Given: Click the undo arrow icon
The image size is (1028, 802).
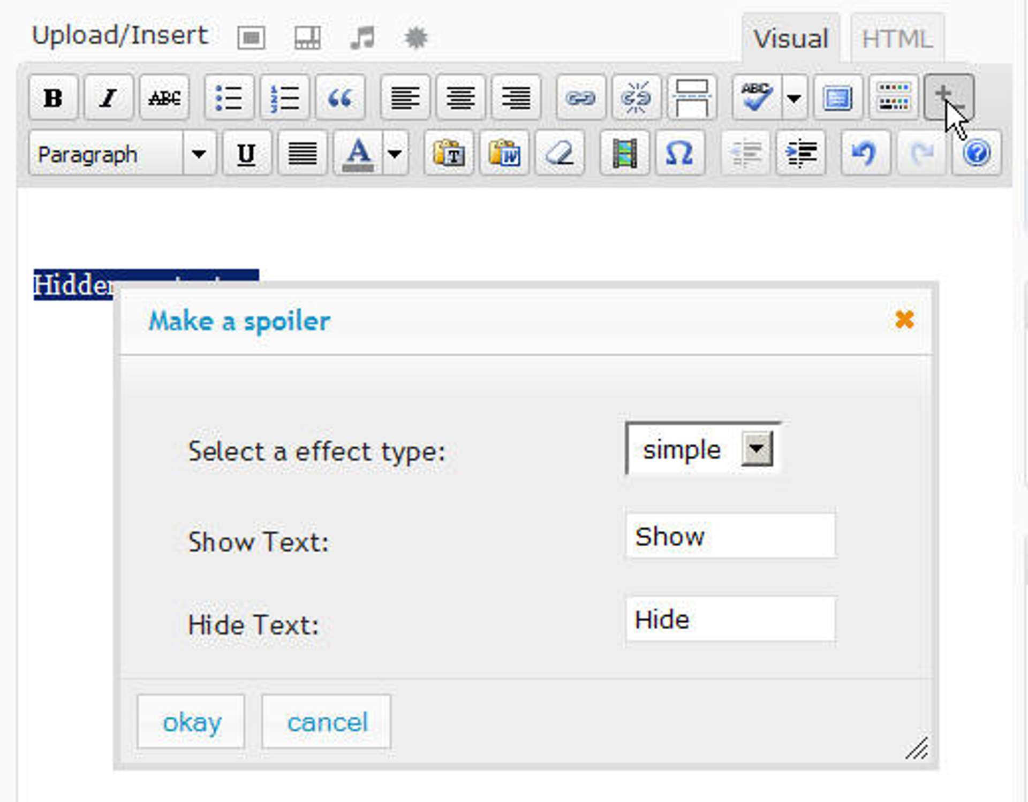Looking at the screenshot, I should point(865,154).
